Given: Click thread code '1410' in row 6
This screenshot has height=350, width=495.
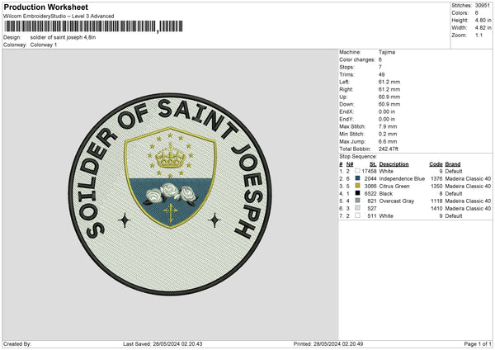Looking at the screenshot, I should (436, 209).
